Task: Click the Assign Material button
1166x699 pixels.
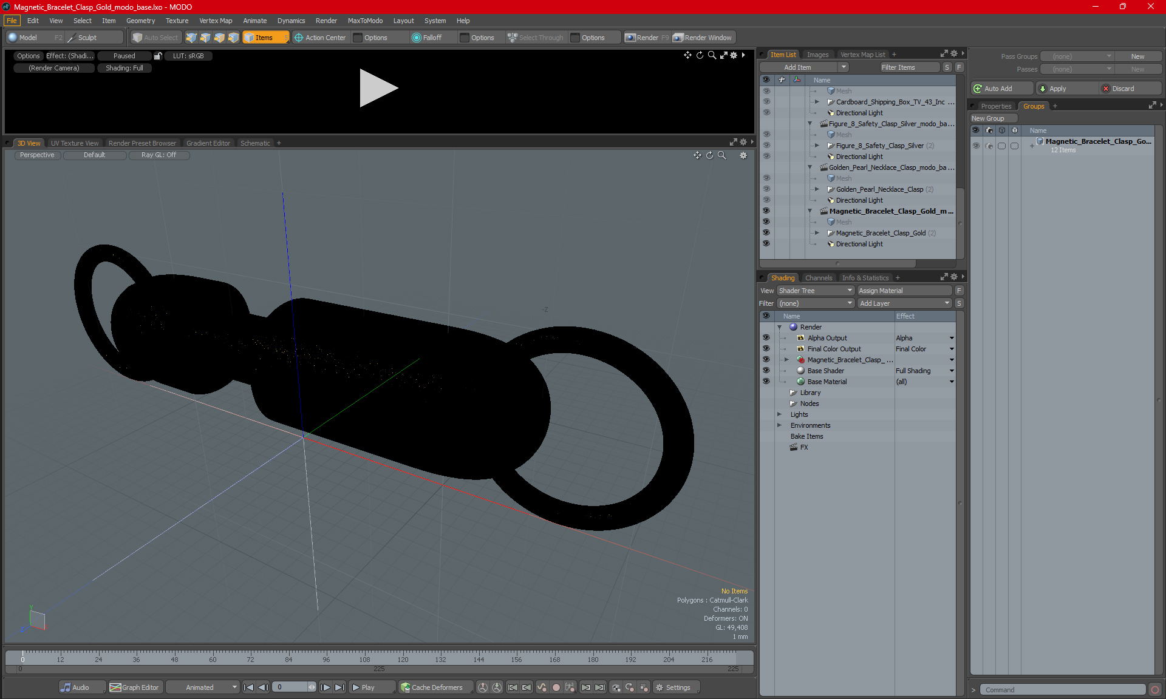Action: point(904,291)
